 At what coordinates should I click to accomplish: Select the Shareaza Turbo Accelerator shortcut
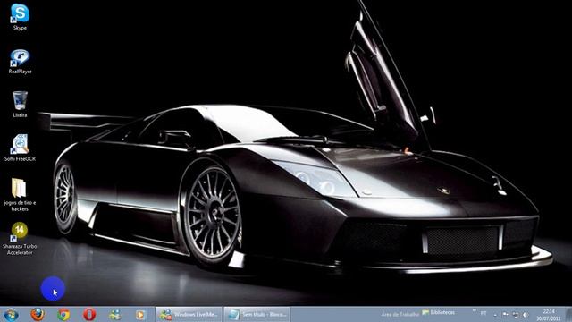point(20,239)
